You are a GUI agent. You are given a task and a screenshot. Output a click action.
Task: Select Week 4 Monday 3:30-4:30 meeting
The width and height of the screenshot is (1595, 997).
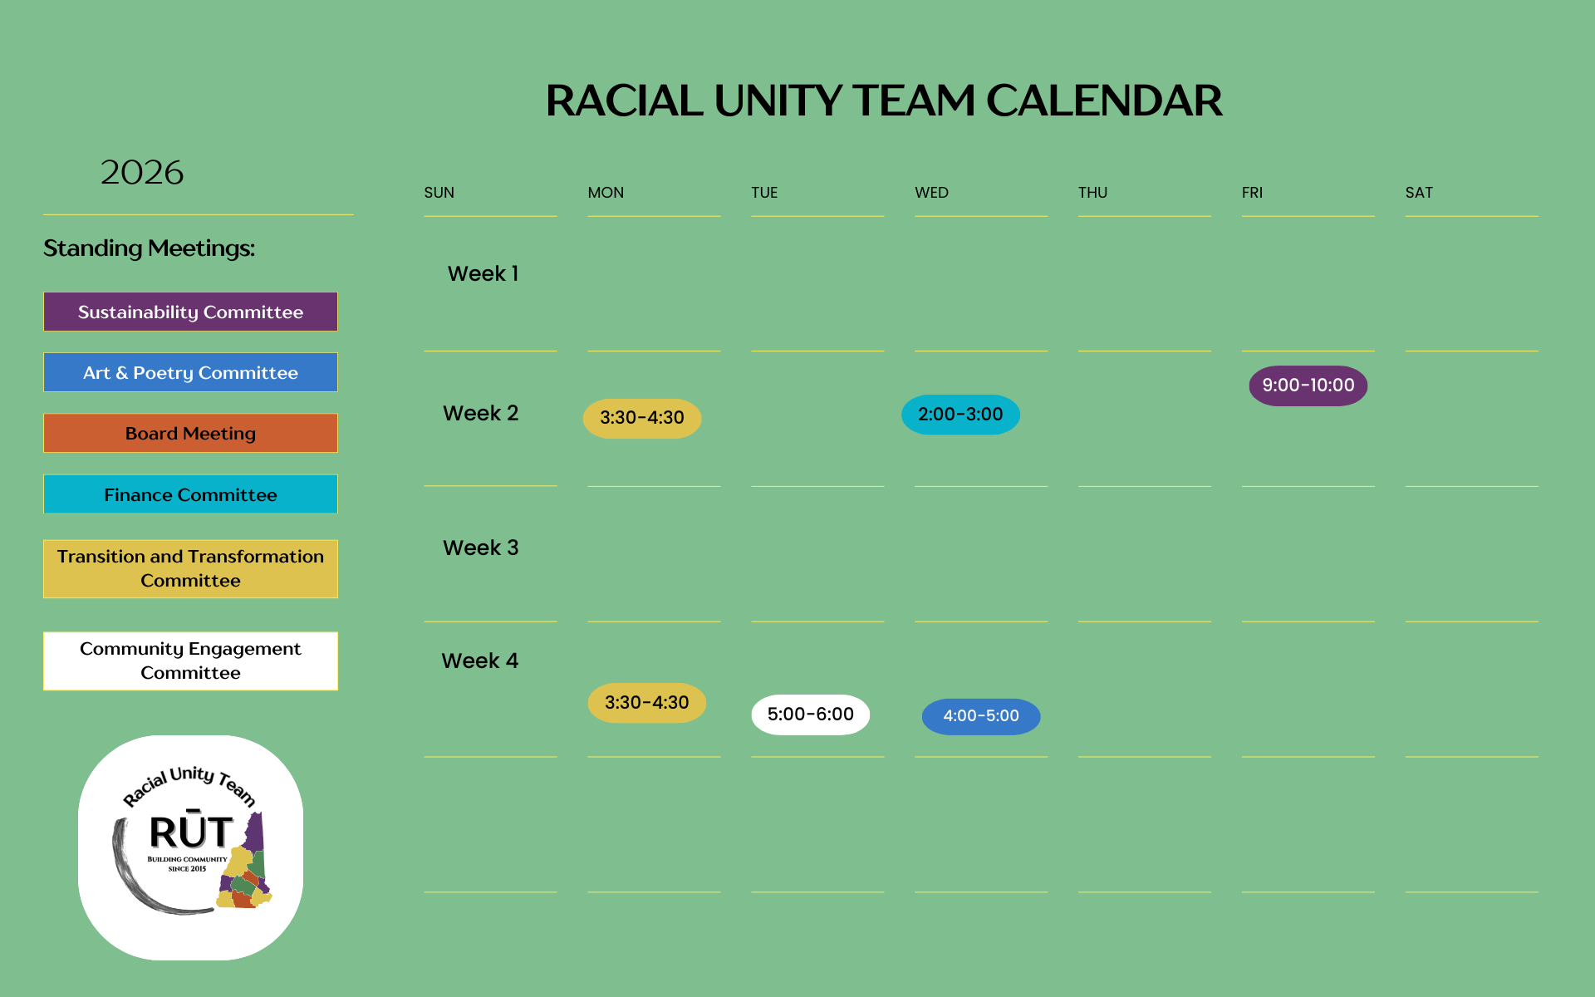pos(646,703)
